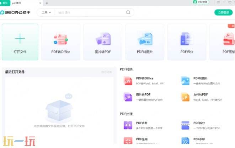Click the blue picture icon beside PDF转图片 in PDF转换 list
The image size is (235, 148).
(185, 81)
